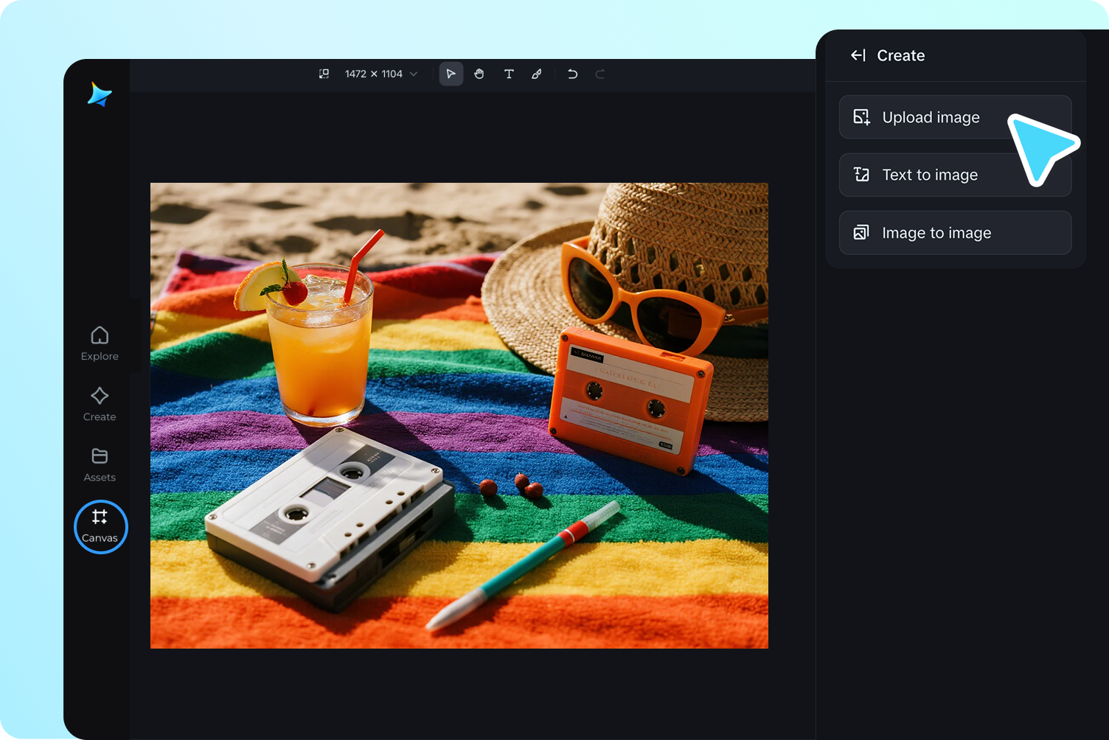
Task: Open the Assets section
Action: (x=99, y=464)
